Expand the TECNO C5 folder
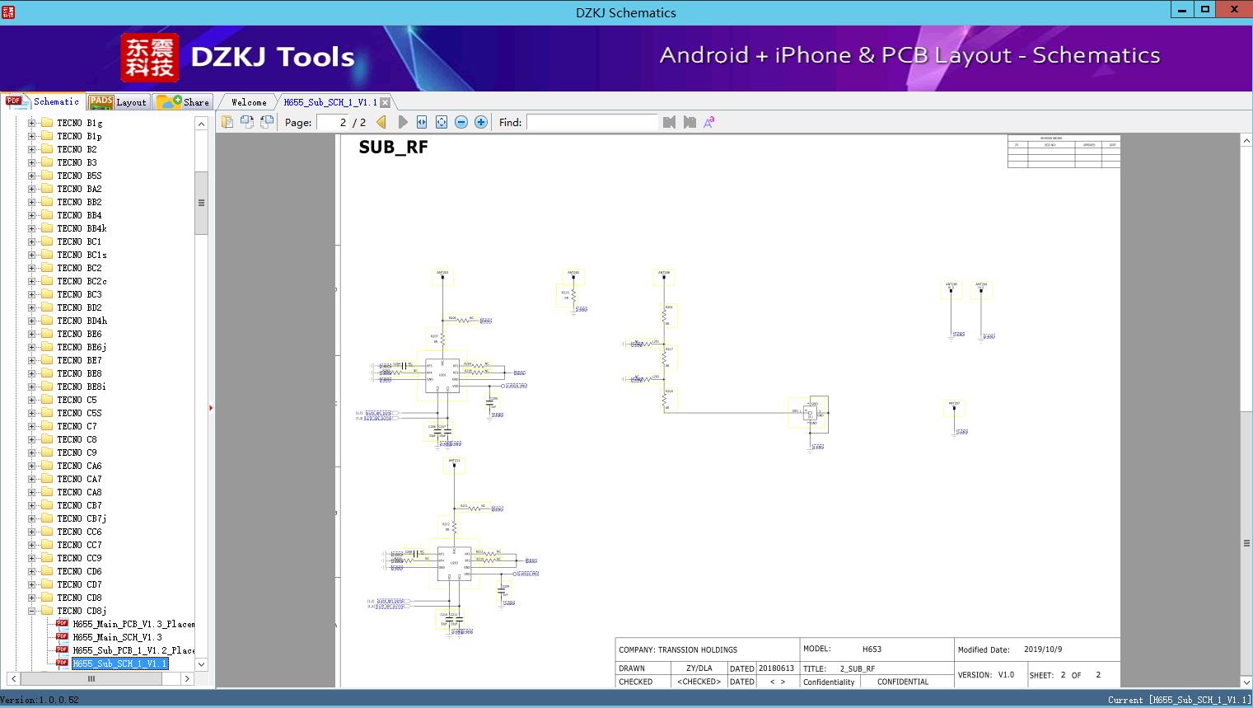The image size is (1253, 708). tap(32, 400)
